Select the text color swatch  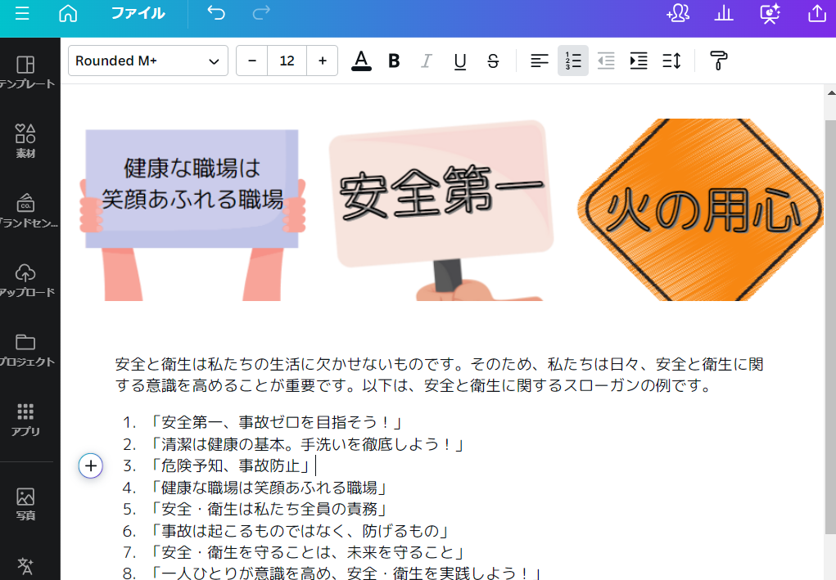(x=361, y=61)
